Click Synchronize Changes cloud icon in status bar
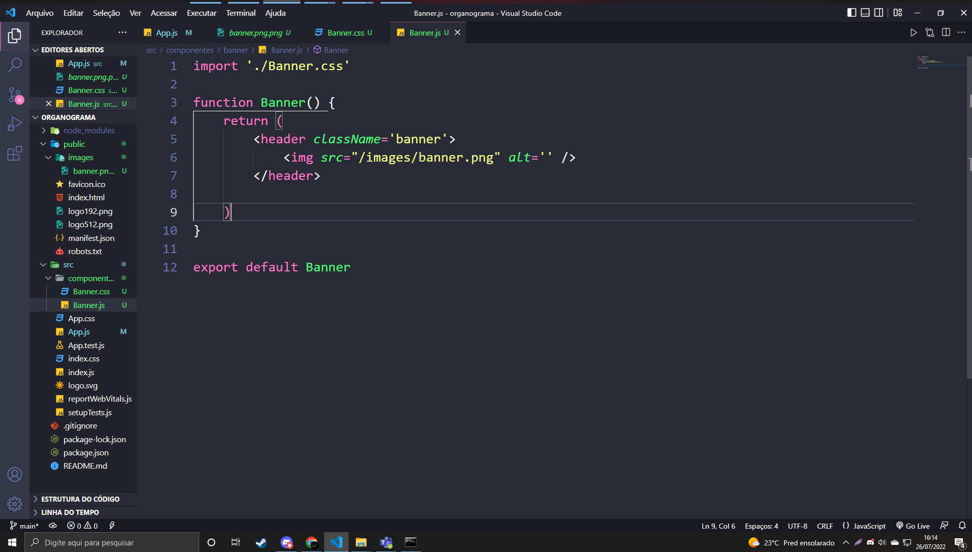 click(x=53, y=526)
